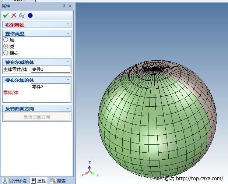Select the 相交 operation type
This screenshot has height=184, width=228.
[x=6, y=53]
